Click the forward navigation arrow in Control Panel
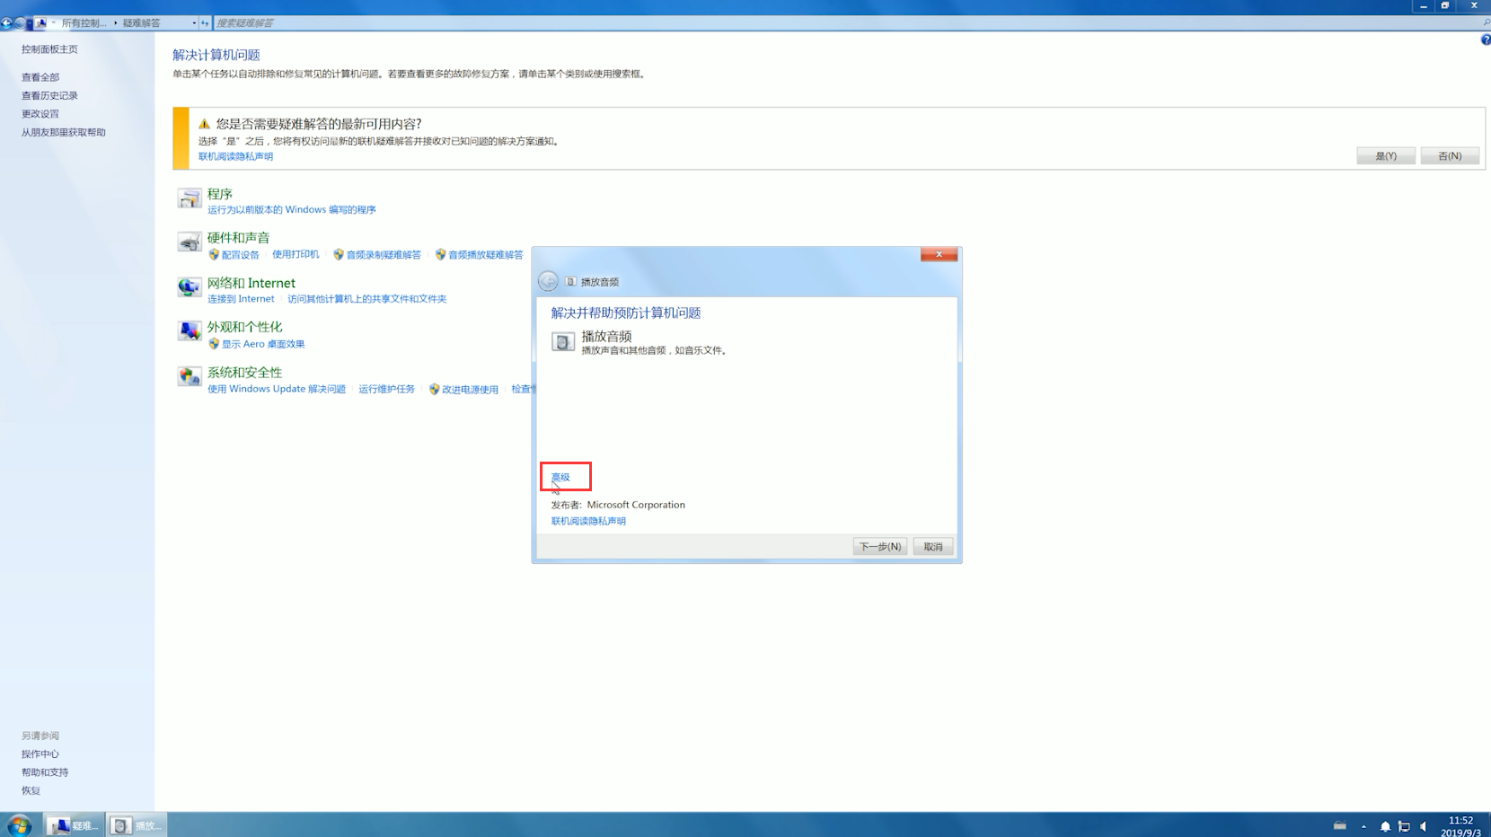 coord(20,22)
